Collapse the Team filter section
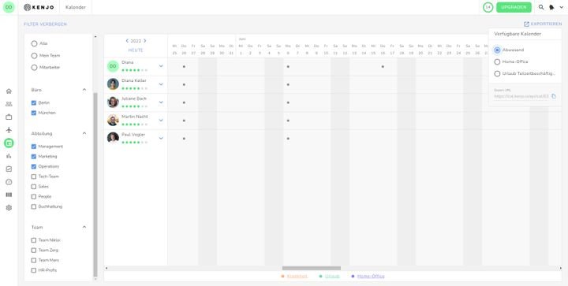The image size is (568, 286). (x=84, y=227)
